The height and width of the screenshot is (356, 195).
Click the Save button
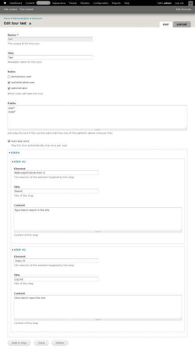(41, 343)
